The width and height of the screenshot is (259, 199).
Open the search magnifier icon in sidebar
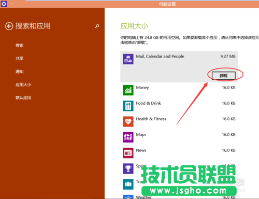click(97, 26)
